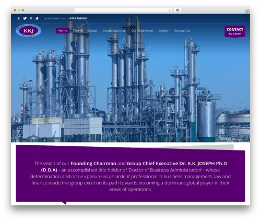The height and width of the screenshot is (221, 261).
Task: Open the Our Experience menu item
Action: [142, 31]
